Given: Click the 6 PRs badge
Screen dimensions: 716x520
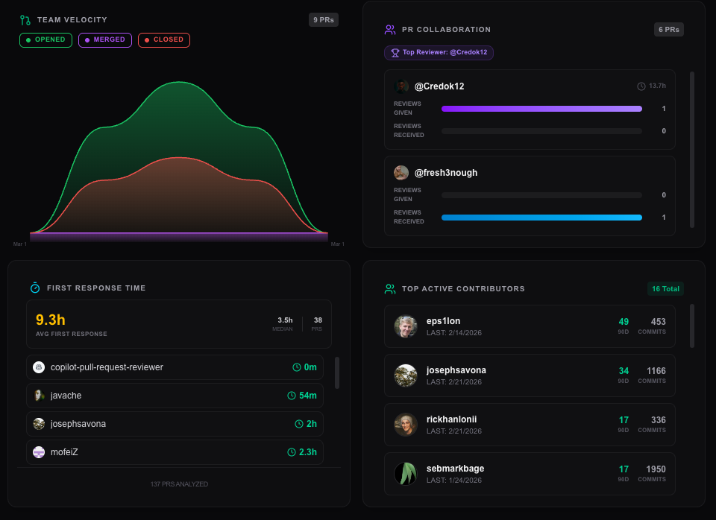Looking at the screenshot, I should click(668, 30).
